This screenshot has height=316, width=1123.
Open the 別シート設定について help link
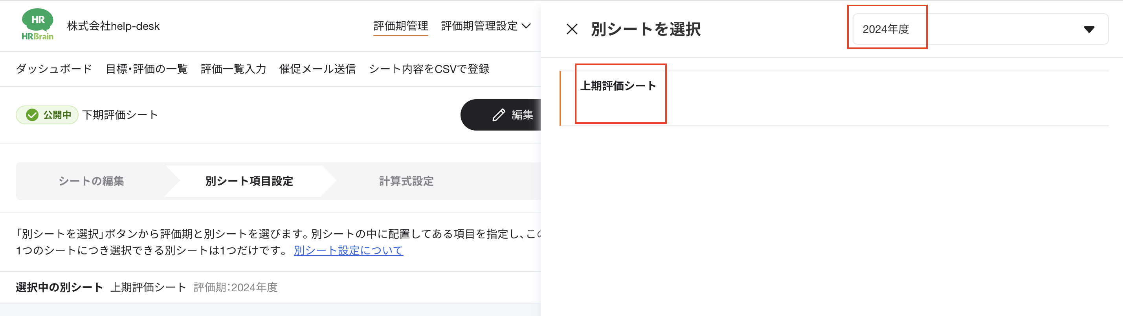[348, 251]
